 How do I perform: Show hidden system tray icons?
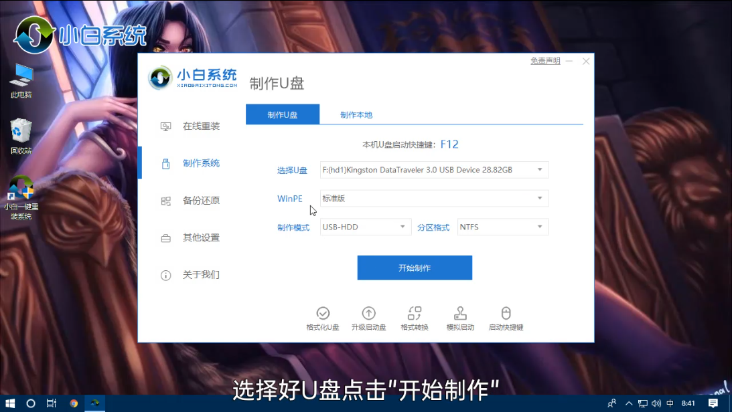coord(629,403)
